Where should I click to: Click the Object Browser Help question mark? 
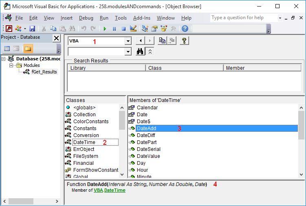point(184,41)
